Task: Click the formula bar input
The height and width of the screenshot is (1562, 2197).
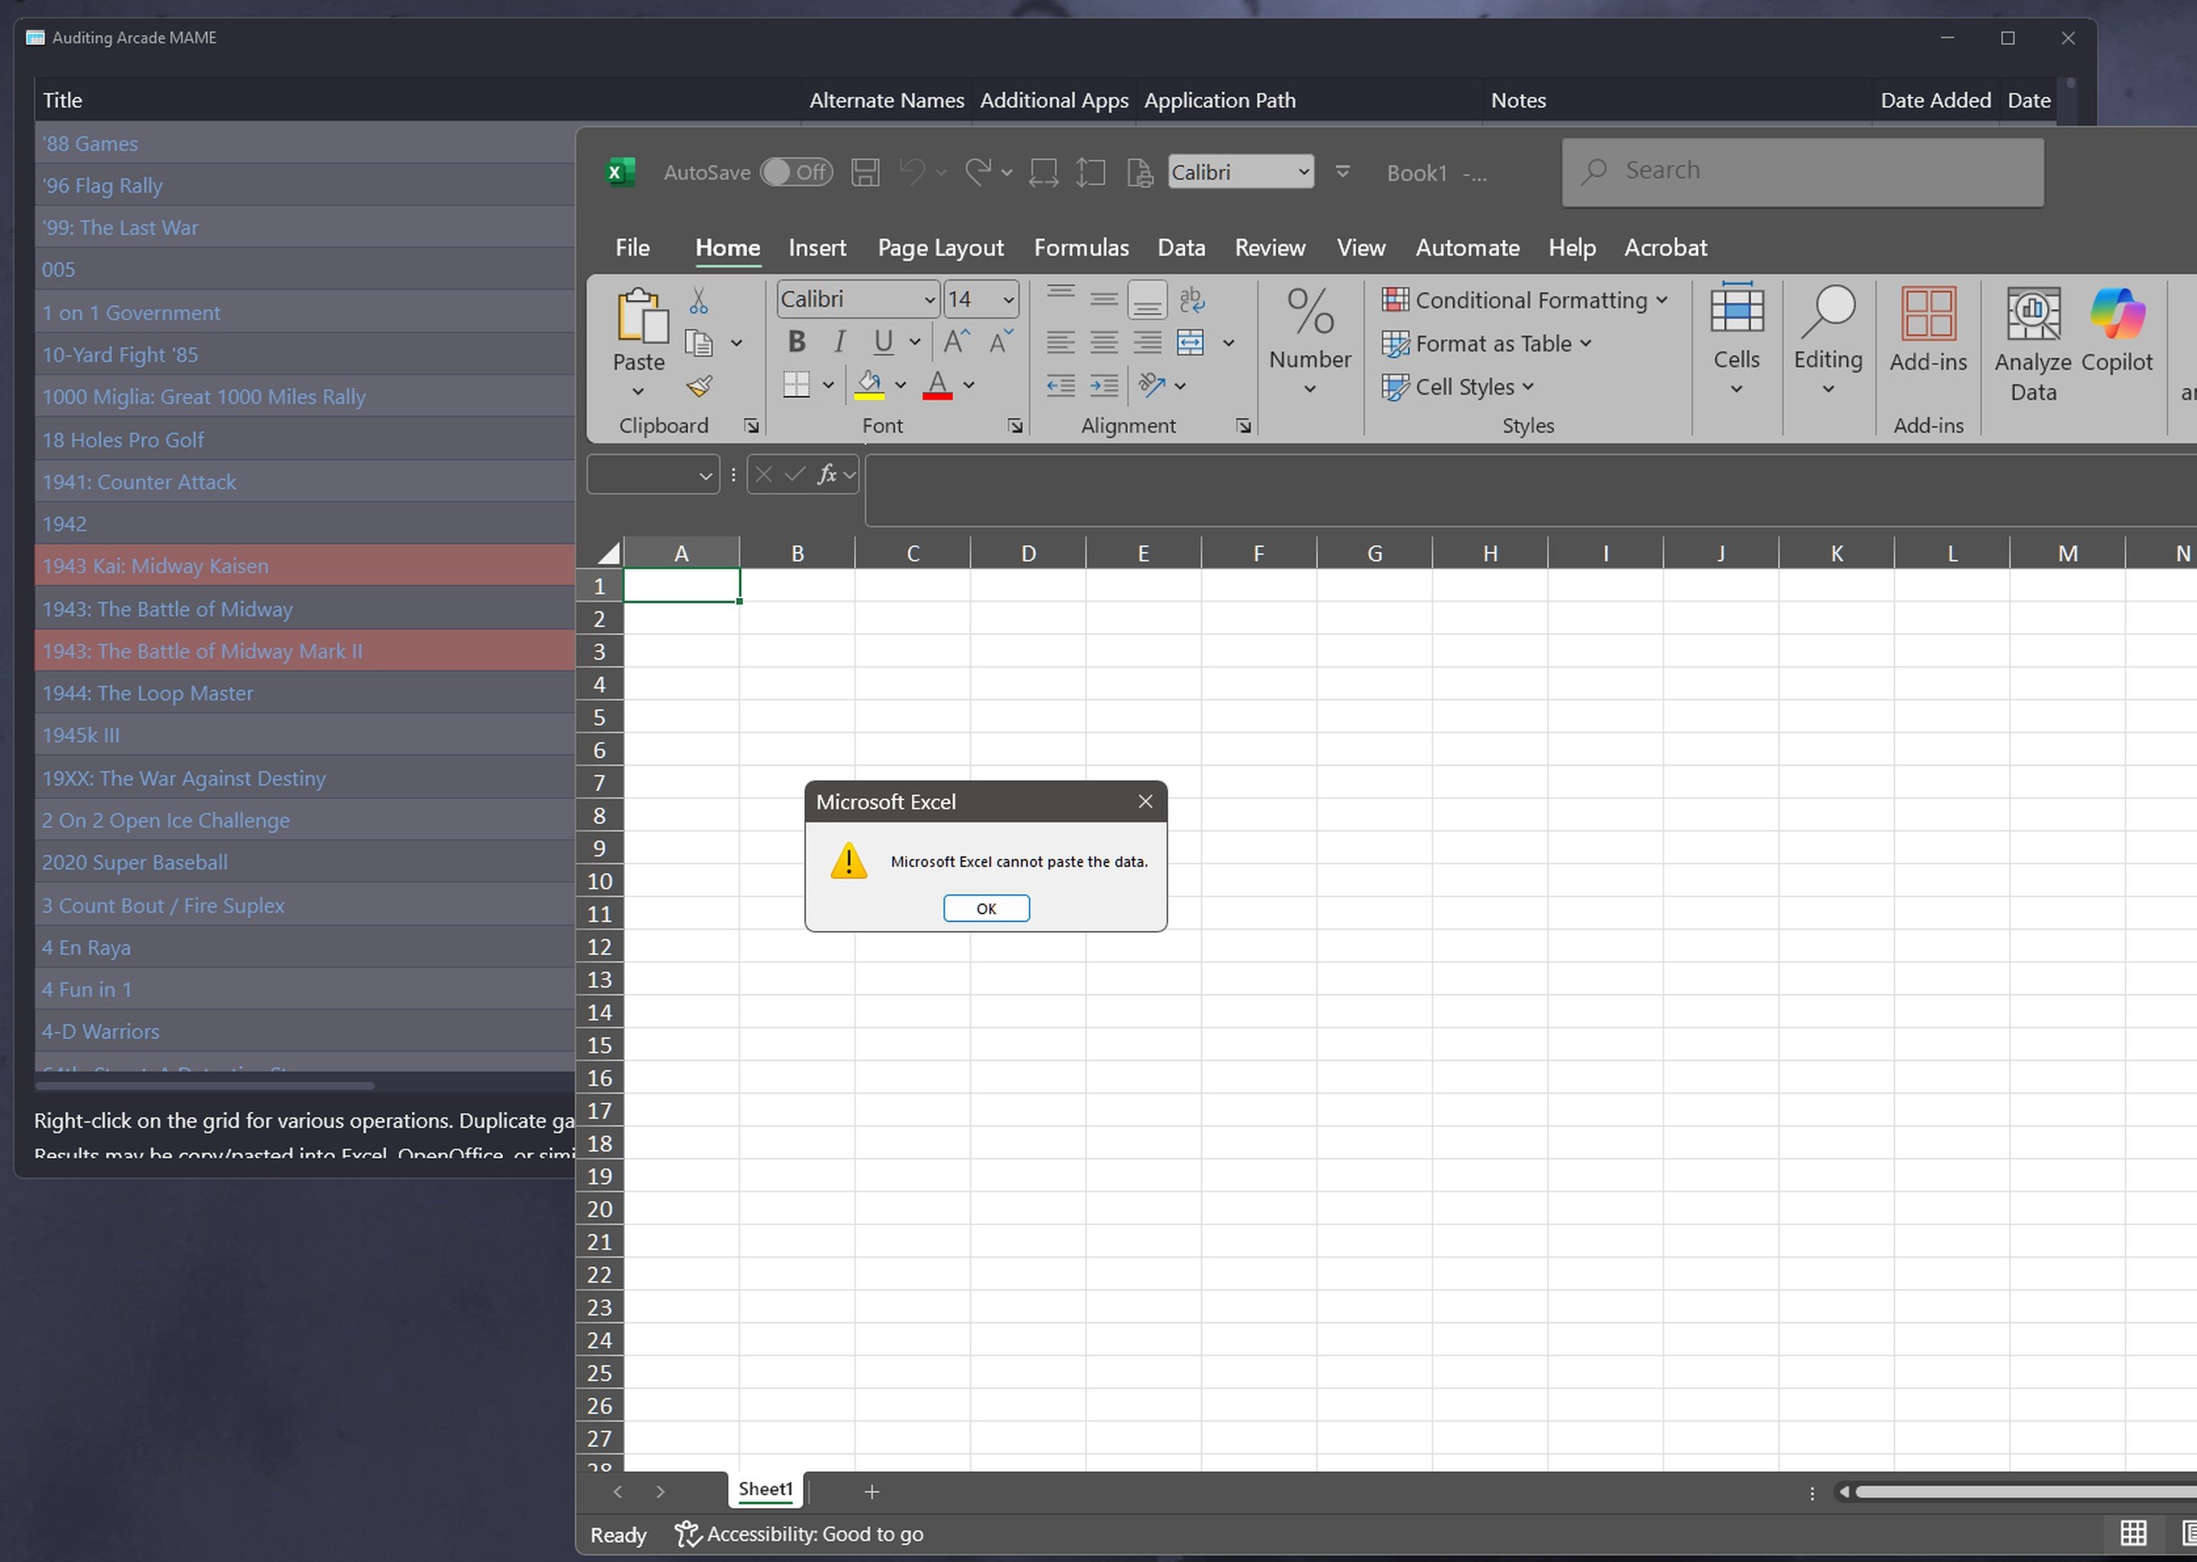Action: [x=1530, y=490]
